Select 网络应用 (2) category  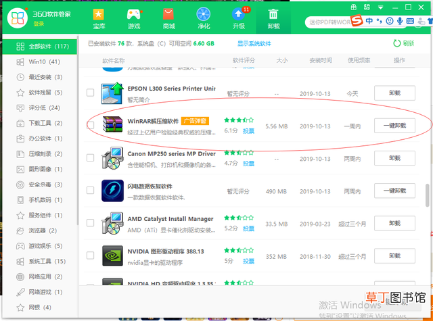(x=39, y=276)
